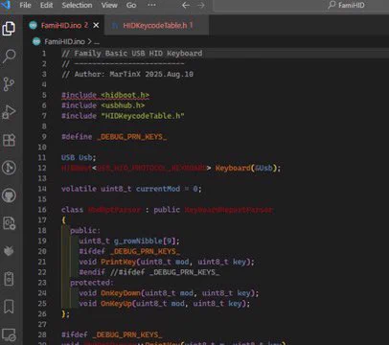Open the Remote Explorer monitor icon

(9, 334)
